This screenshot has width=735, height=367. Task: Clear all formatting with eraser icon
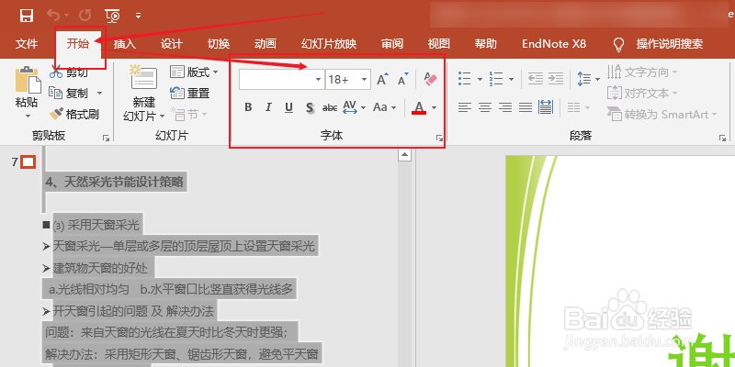click(x=430, y=79)
